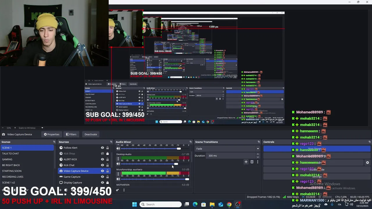Show the hidden Kick Shop source
This screenshot has width=372, height=209.
click(x=102, y=154)
